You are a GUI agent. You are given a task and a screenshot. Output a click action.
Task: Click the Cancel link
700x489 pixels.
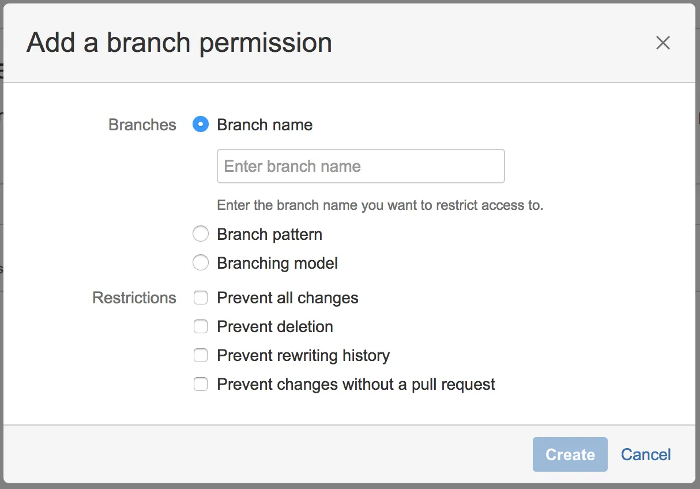click(645, 454)
